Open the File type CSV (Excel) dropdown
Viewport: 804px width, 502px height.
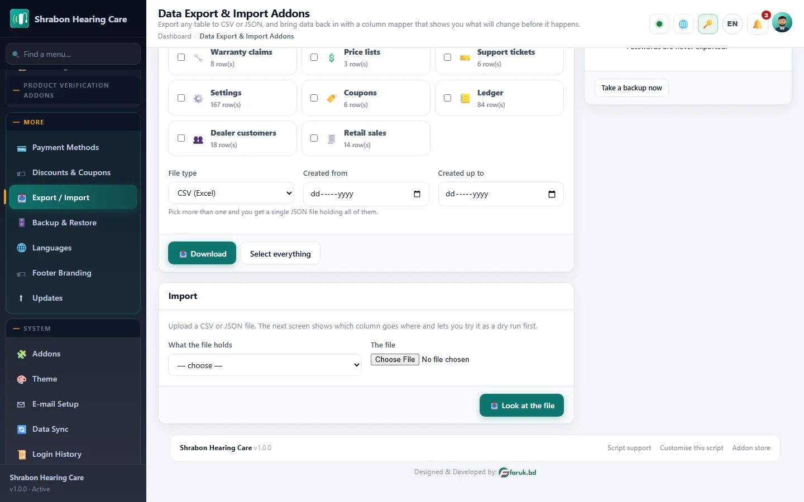point(231,194)
